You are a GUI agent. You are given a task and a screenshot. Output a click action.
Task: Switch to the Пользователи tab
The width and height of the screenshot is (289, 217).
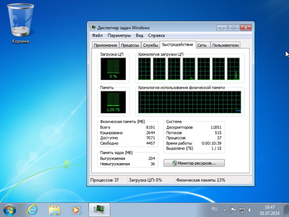225,45
